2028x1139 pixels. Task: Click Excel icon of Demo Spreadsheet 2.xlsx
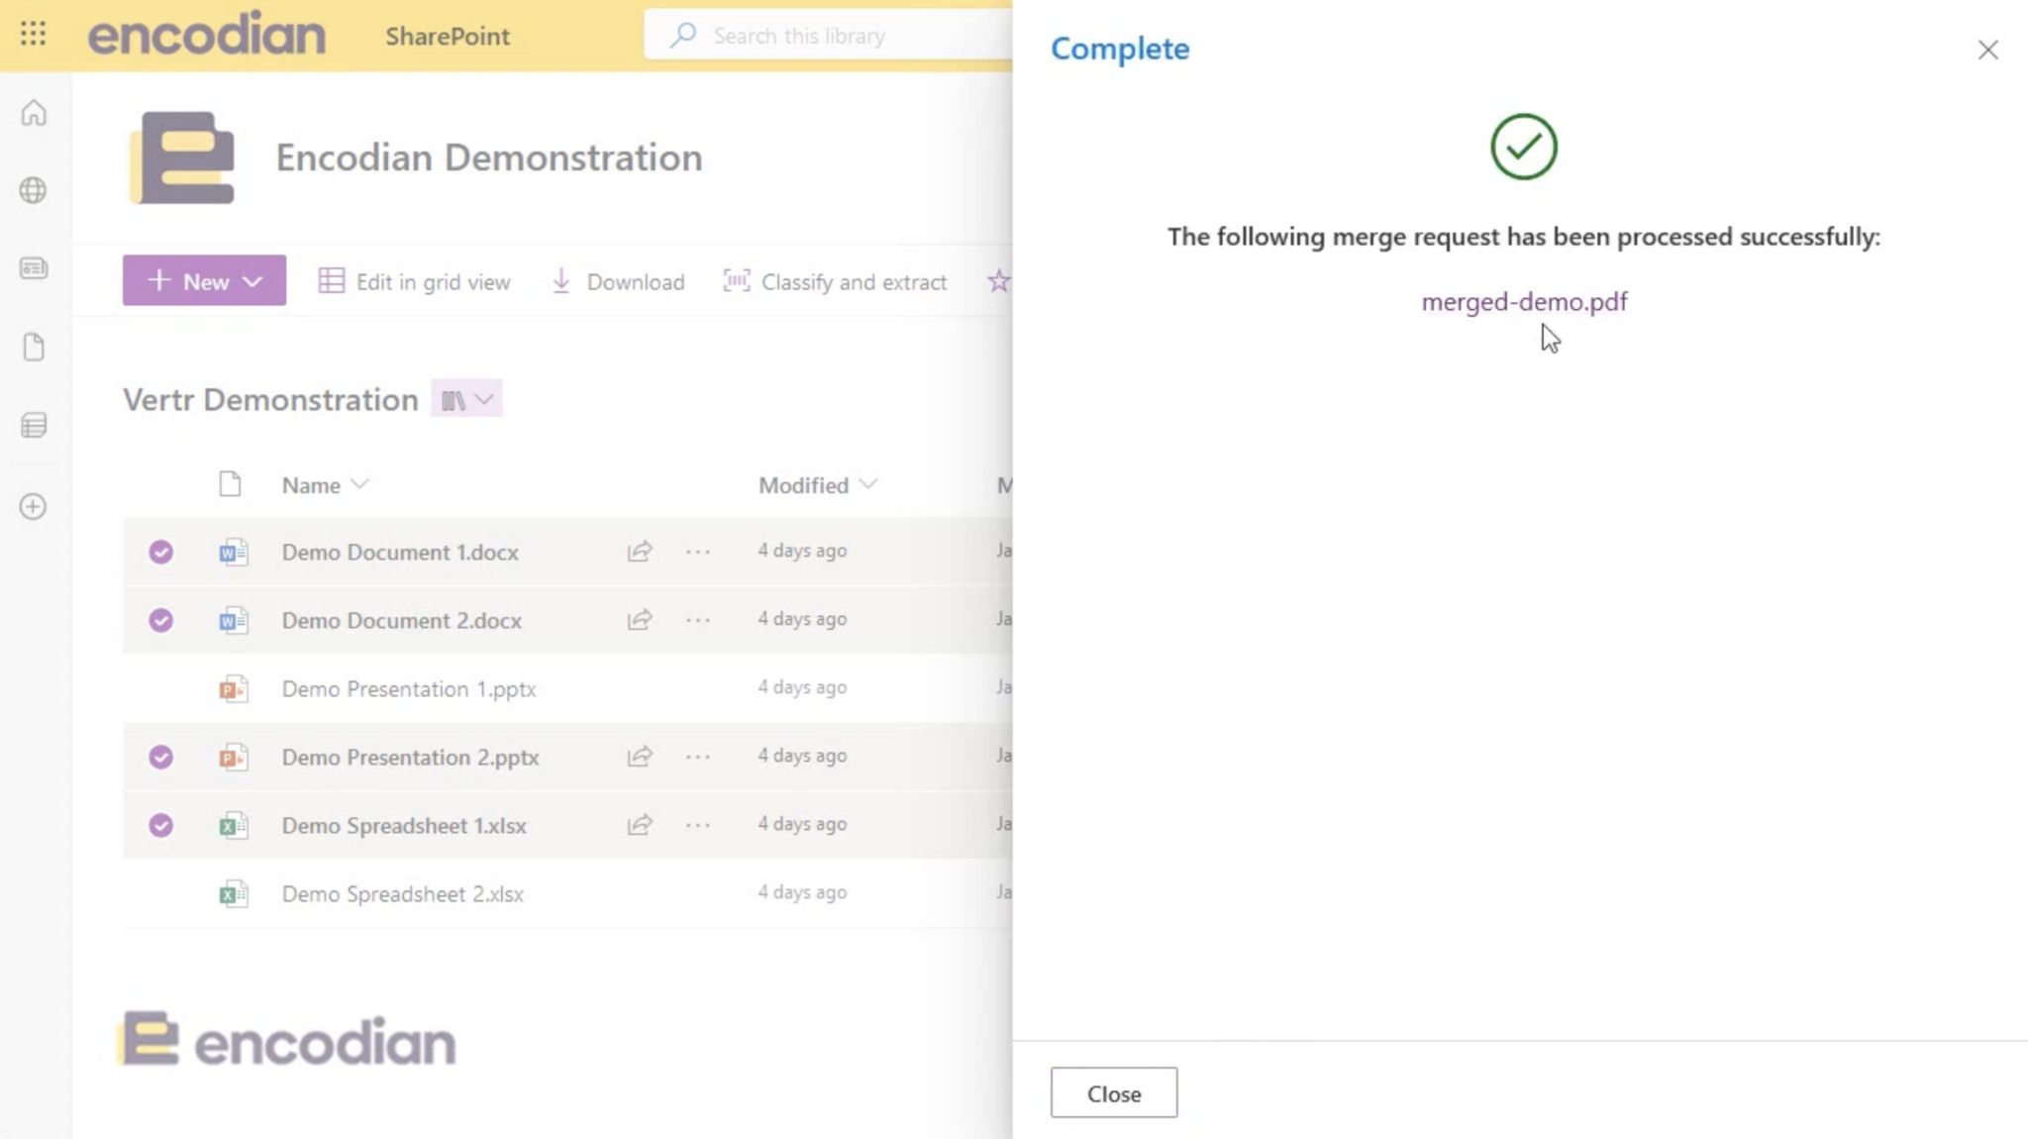pyautogui.click(x=234, y=894)
